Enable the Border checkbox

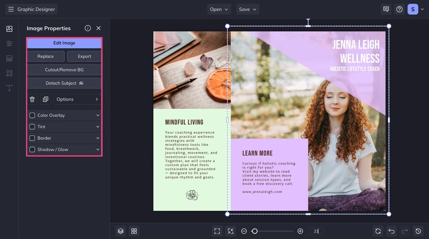coord(32,138)
